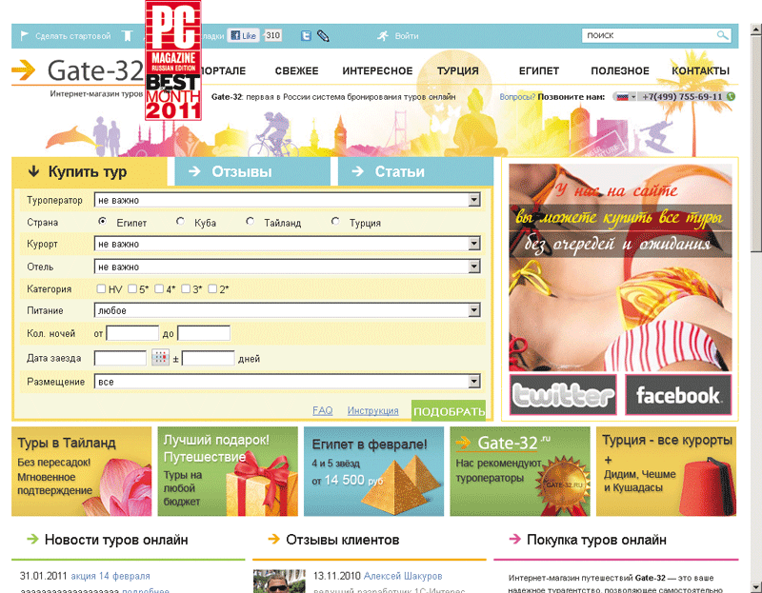Switch to the Купить тур tab
The image size is (762, 593).
pos(90,171)
